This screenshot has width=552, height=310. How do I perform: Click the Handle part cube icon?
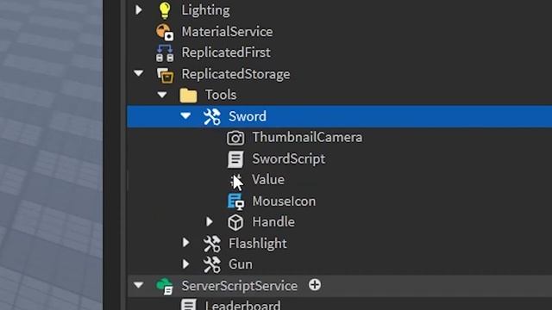(235, 222)
